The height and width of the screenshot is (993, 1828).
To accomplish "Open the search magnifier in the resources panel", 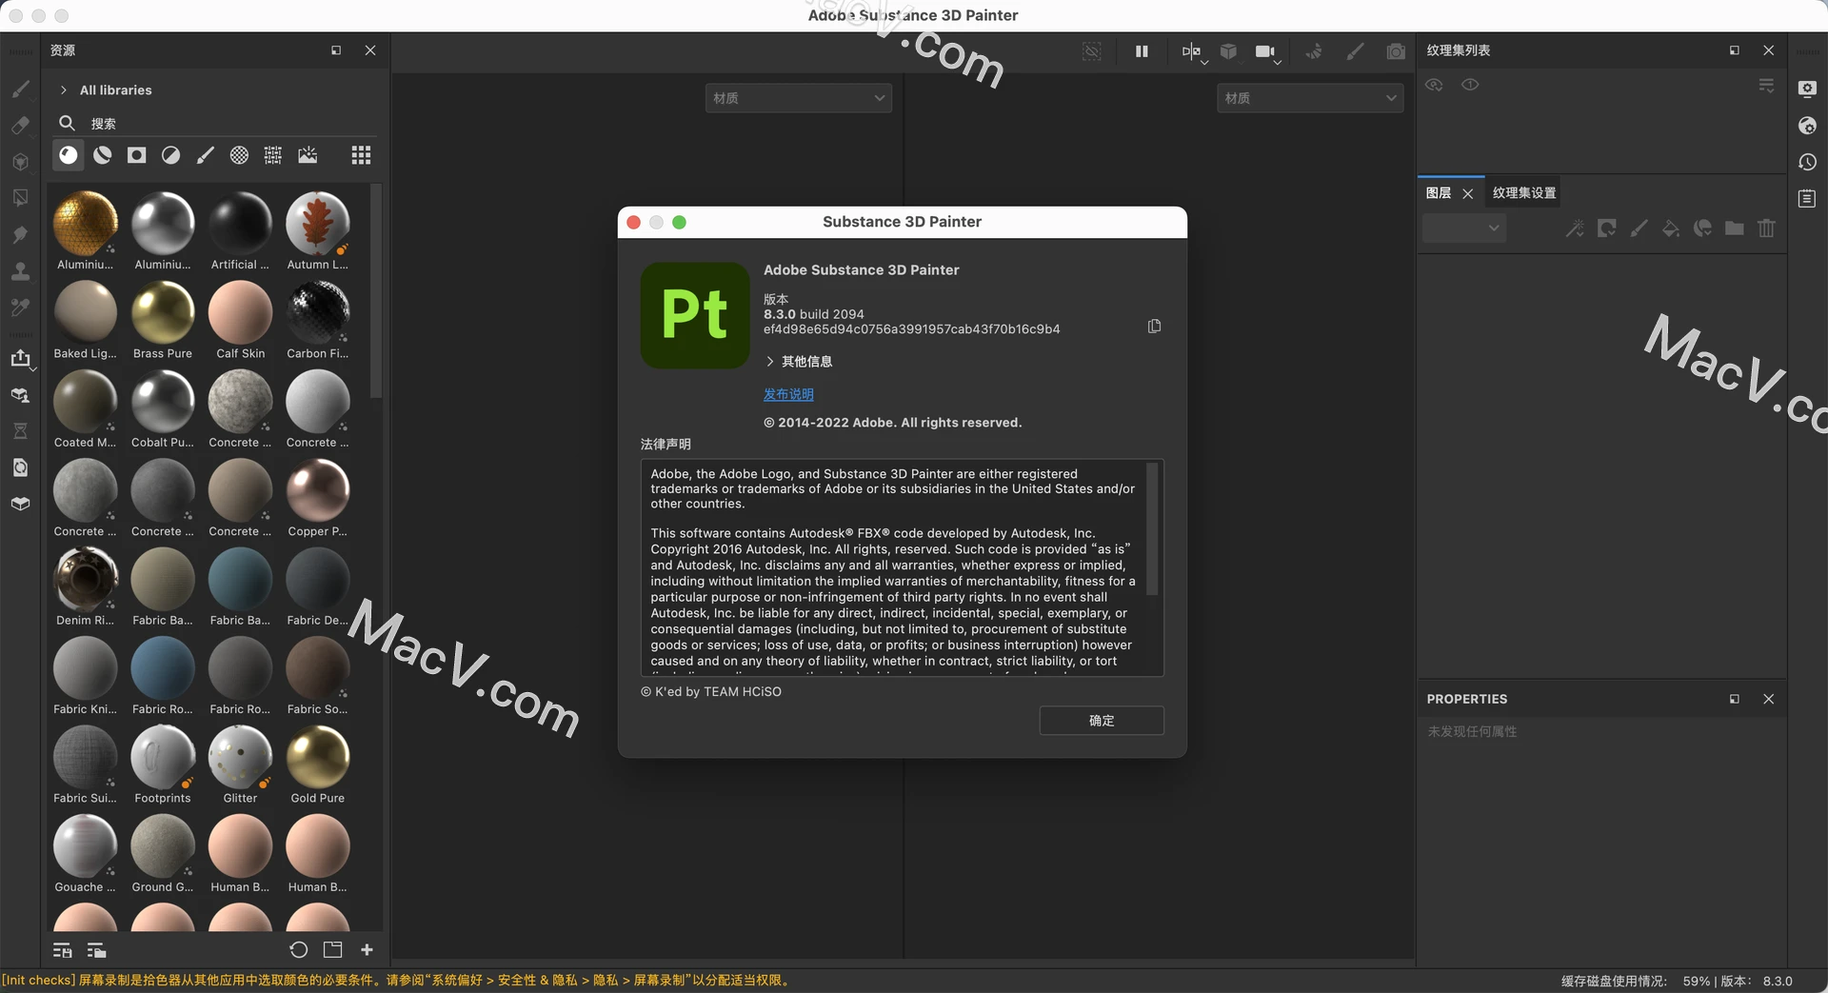I will click(x=67, y=123).
